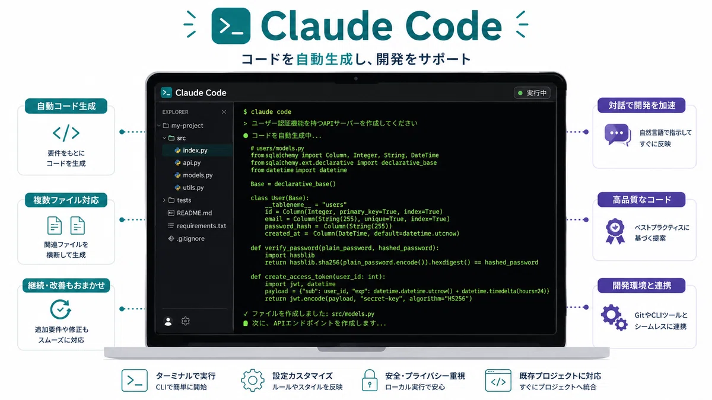Click the right document icon under 複数ファイル対応
The image size is (712, 400).
coord(78,225)
